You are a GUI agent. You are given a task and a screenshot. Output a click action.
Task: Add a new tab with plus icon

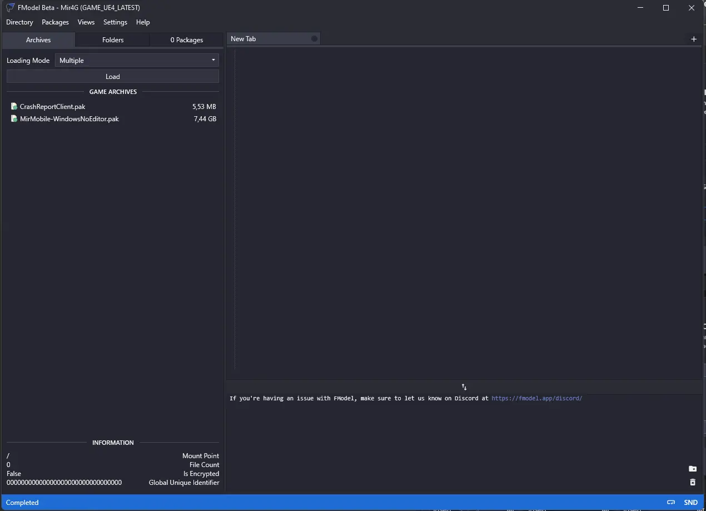pyautogui.click(x=693, y=39)
